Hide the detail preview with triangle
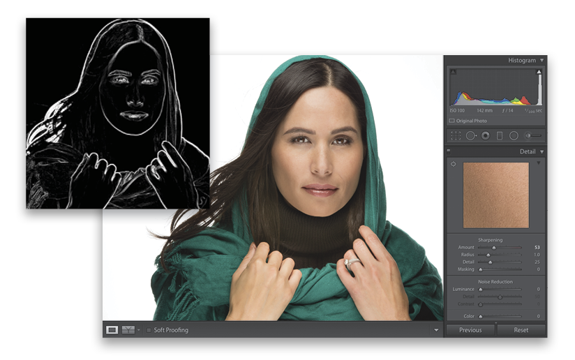The height and width of the screenshot is (360, 575). [538, 164]
